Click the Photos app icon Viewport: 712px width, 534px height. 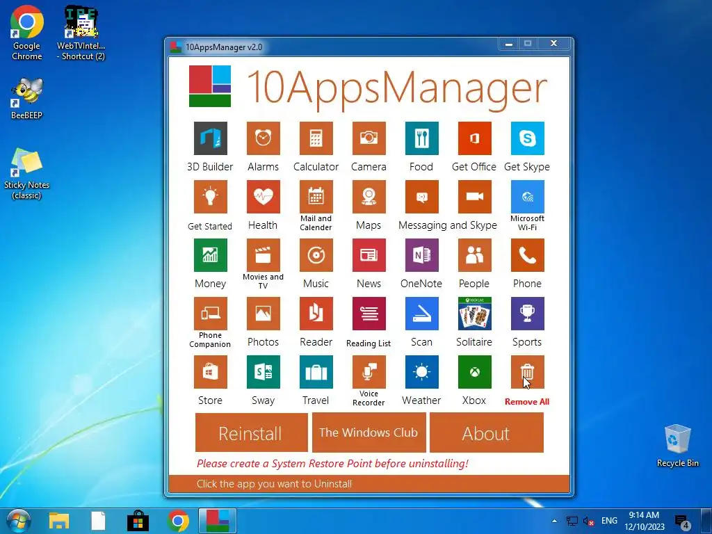[264, 314]
